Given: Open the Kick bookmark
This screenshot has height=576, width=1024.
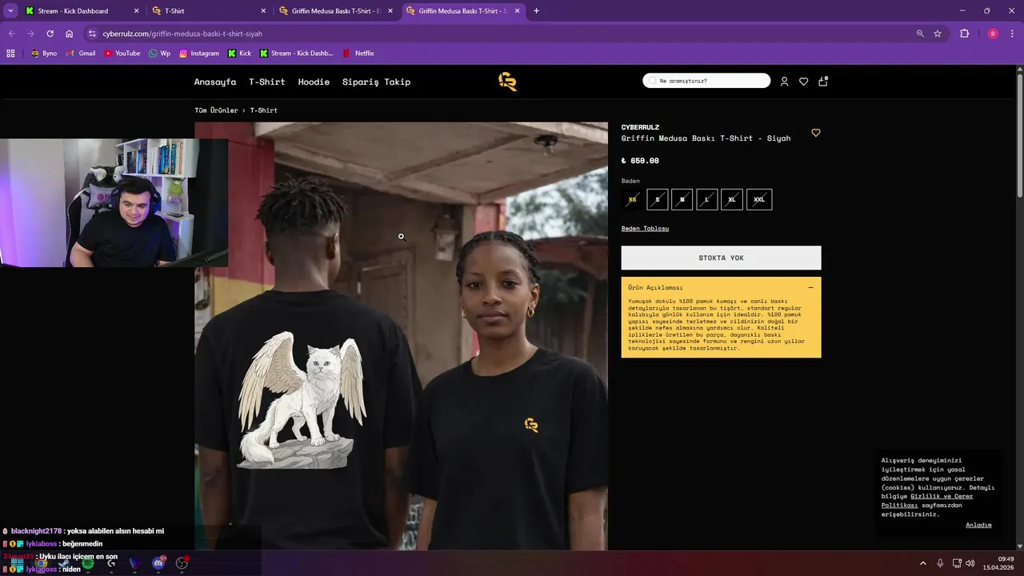Looking at the screenshot, I should coord(239,54).
